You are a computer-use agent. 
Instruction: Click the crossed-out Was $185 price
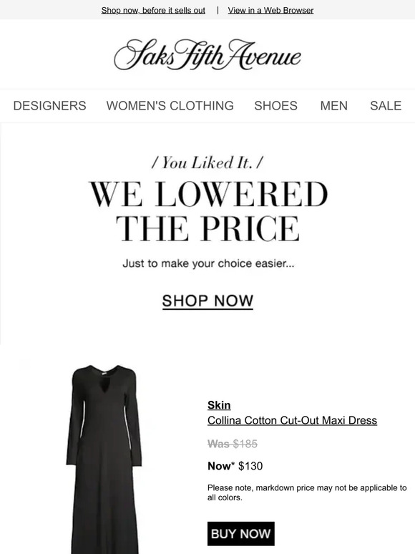[233, 444]
